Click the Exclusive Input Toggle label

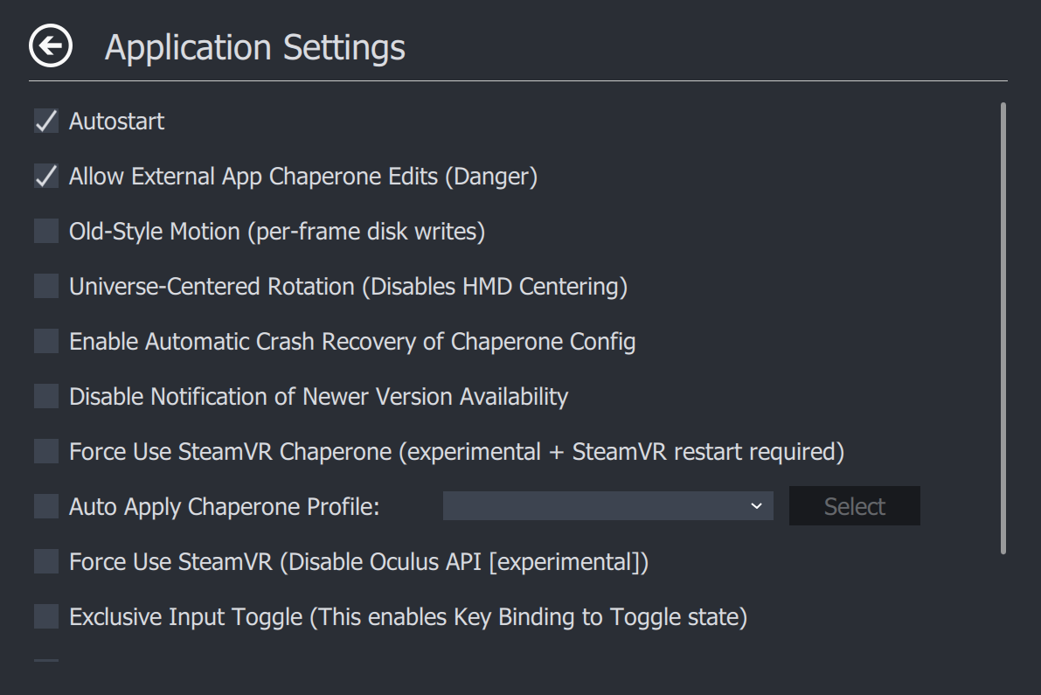coord(408,617)
